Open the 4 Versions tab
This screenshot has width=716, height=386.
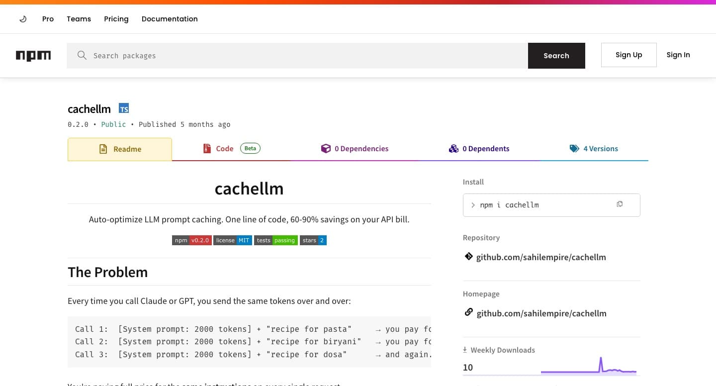pyautogui.click(x=594, y=149)
